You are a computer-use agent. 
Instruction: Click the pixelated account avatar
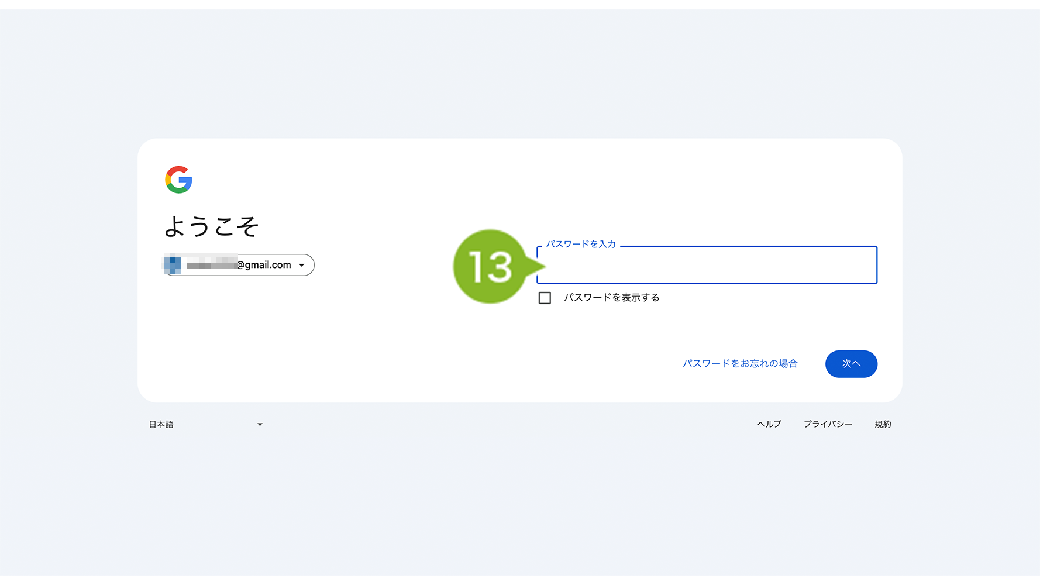point(173,265)
